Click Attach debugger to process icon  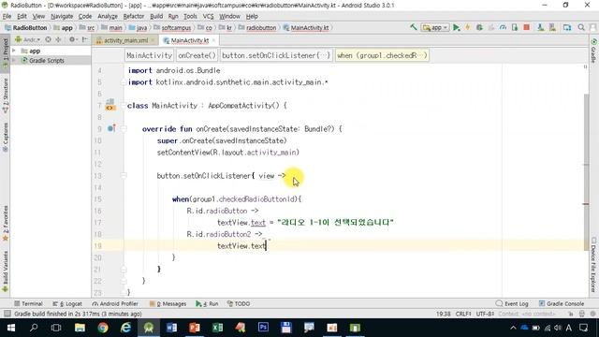pyautogui.click(x=515, y=27)
